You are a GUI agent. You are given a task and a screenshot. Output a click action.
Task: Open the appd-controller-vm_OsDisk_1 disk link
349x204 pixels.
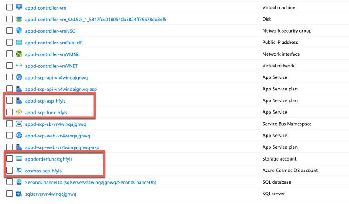(x=96, y=20)
